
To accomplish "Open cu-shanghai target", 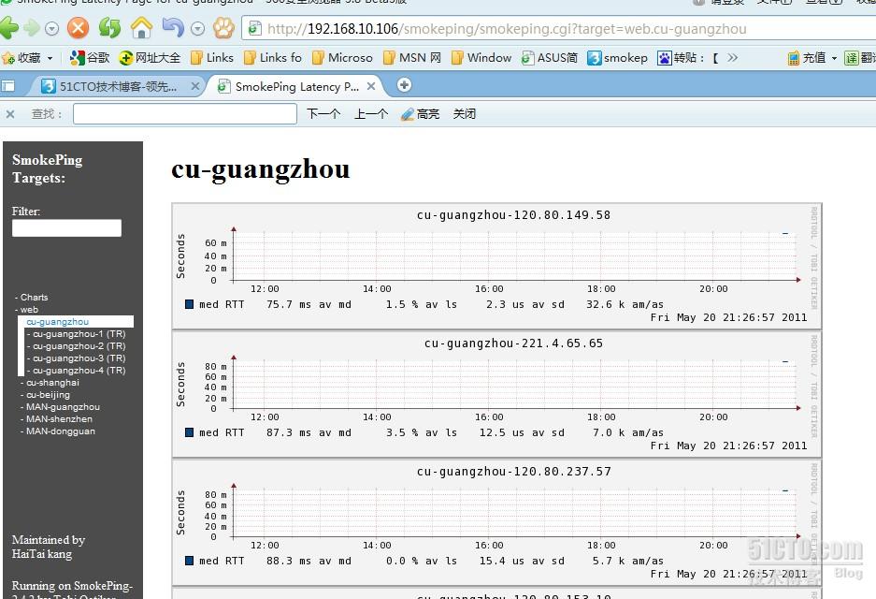I will point(52,383).
